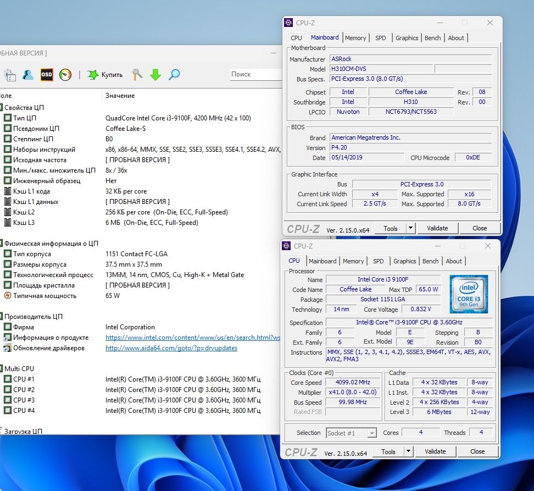Image resolution: width=534 pixels, height=491 pixels.
Task: Click the Значение column header
Action: tap(120, 96)
